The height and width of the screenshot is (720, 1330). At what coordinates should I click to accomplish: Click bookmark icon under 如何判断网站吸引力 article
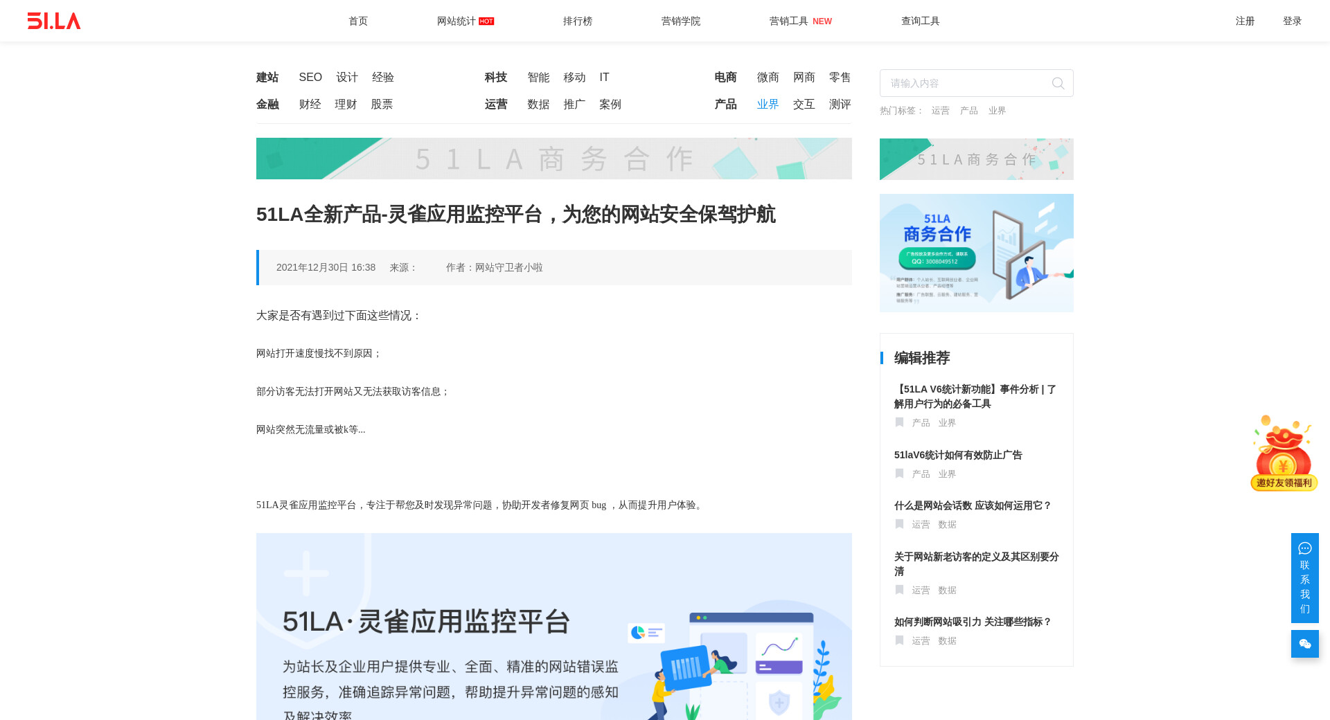(x=899, y=640)
